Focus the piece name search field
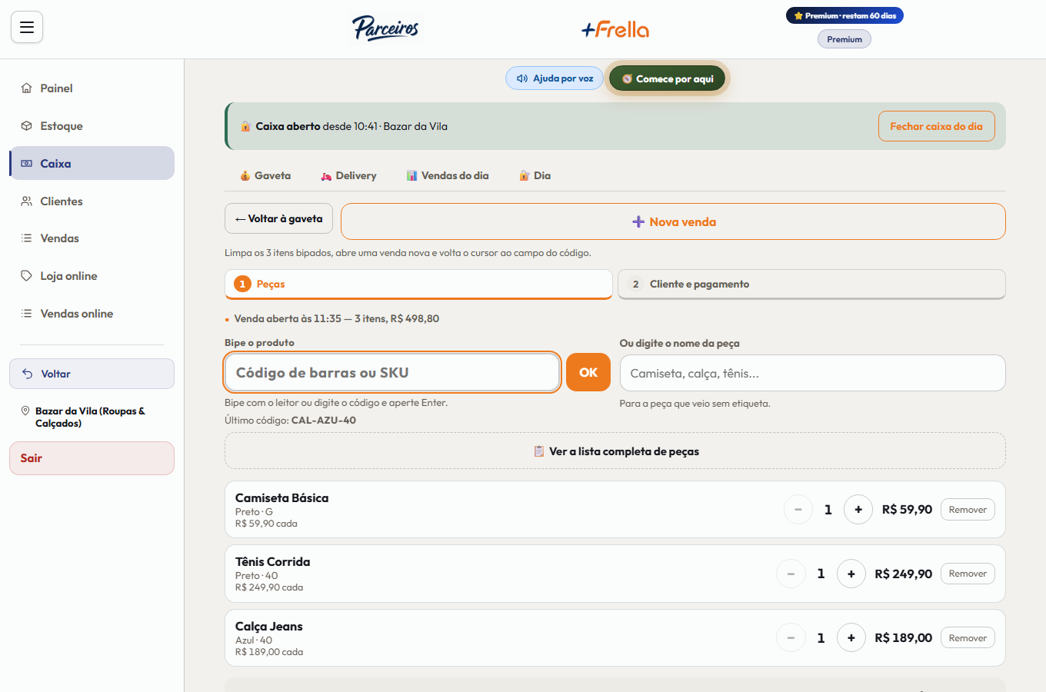This screenshot has height=692, width=1046. click(x=812, y=373)
